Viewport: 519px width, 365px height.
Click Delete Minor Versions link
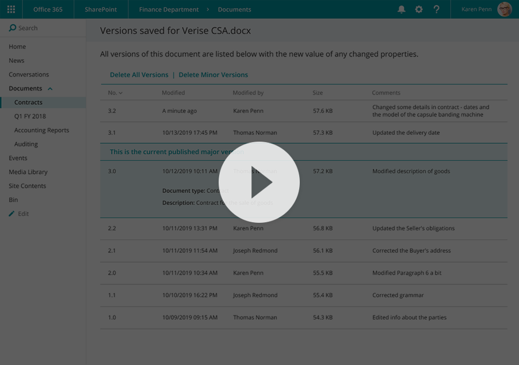(213, 75)
